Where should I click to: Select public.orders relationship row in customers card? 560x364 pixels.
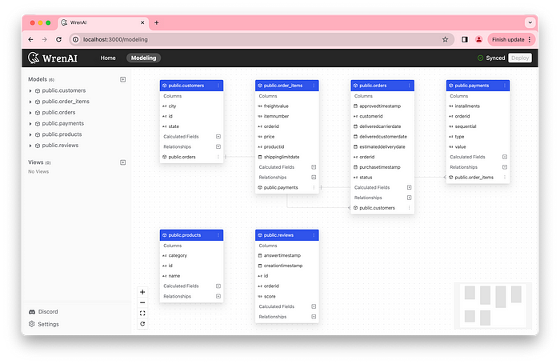(x=191, y=157)
